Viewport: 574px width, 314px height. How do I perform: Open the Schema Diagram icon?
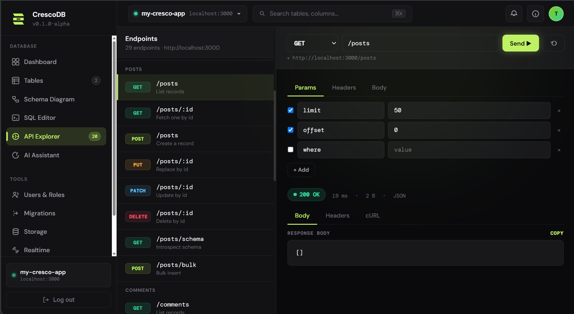pos(16,99)
